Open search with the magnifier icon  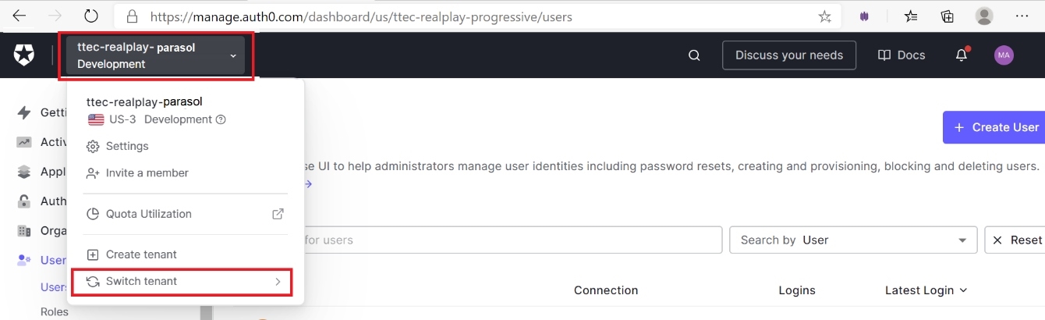pos(694,55)
